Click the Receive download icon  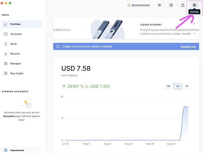coord(6,54)
